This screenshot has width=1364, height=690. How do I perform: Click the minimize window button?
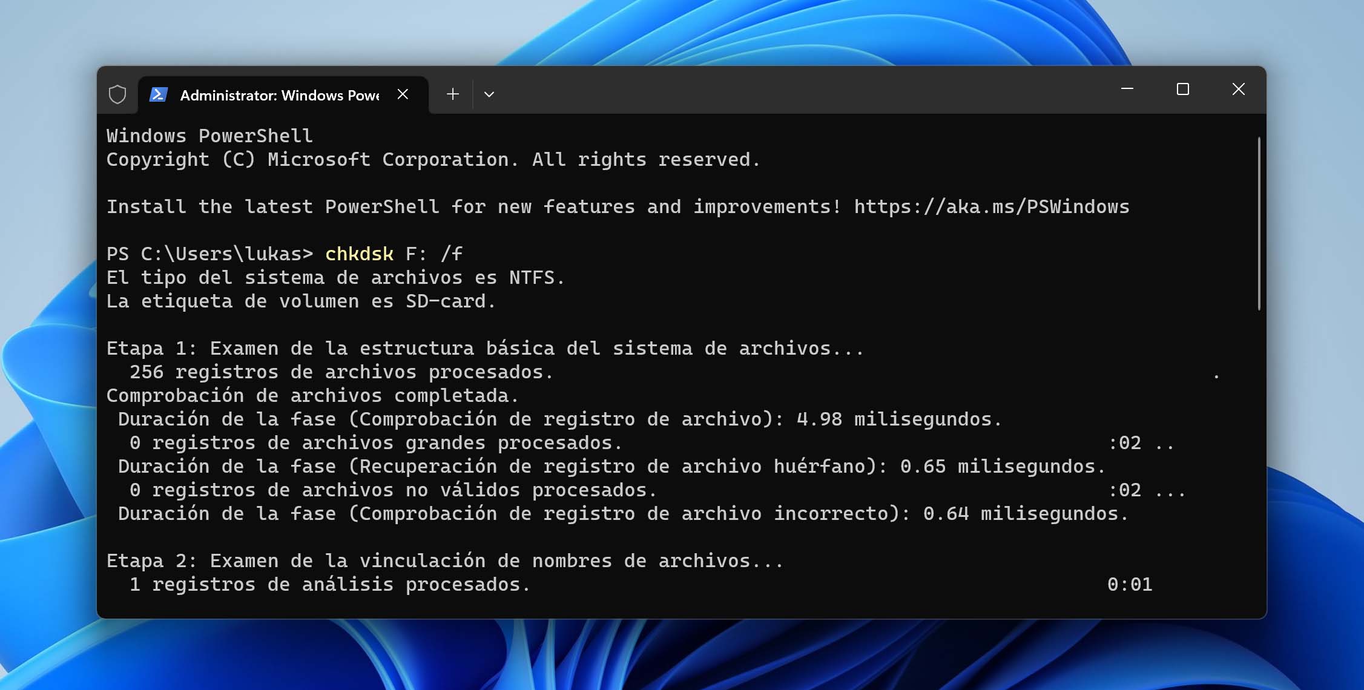[x=1127, y=88]
